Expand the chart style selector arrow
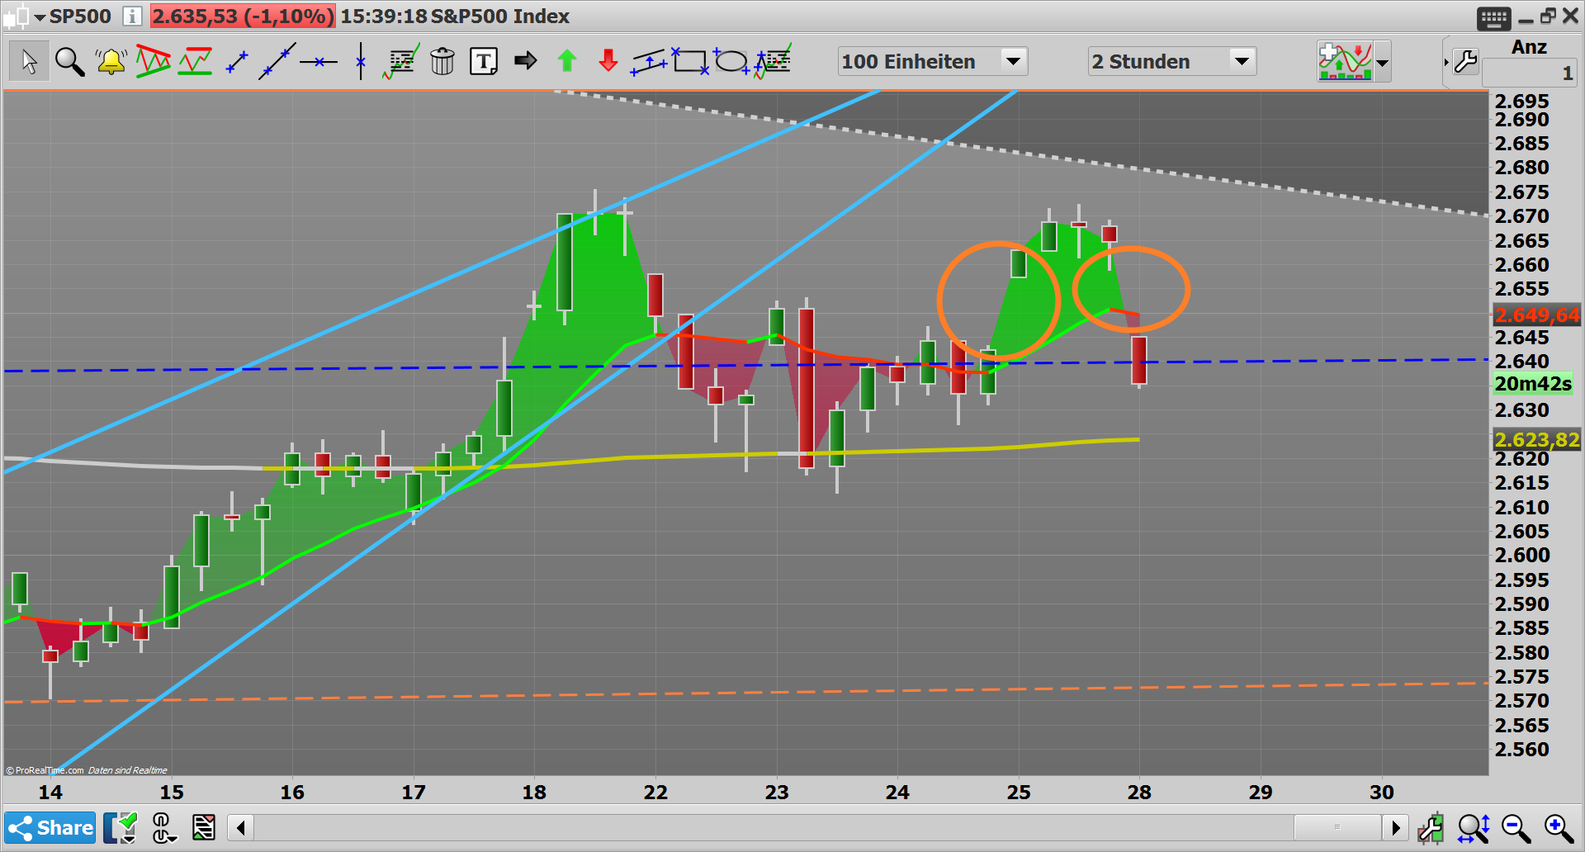 coord(1383,61)
